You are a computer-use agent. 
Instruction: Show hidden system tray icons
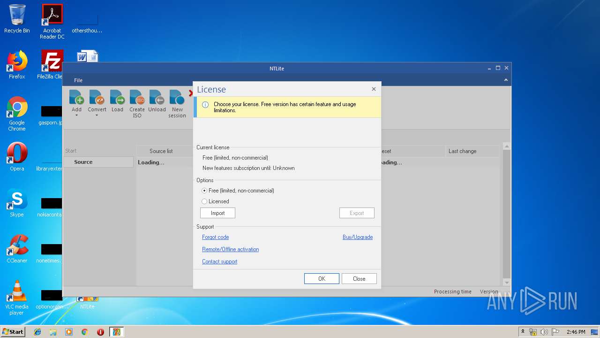coord(523,332)
